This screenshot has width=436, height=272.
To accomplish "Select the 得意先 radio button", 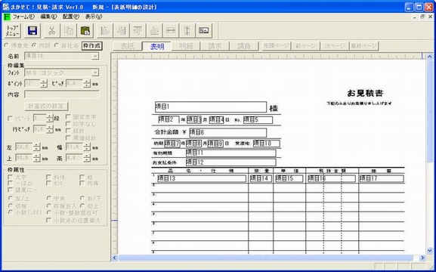I will 5,45.
